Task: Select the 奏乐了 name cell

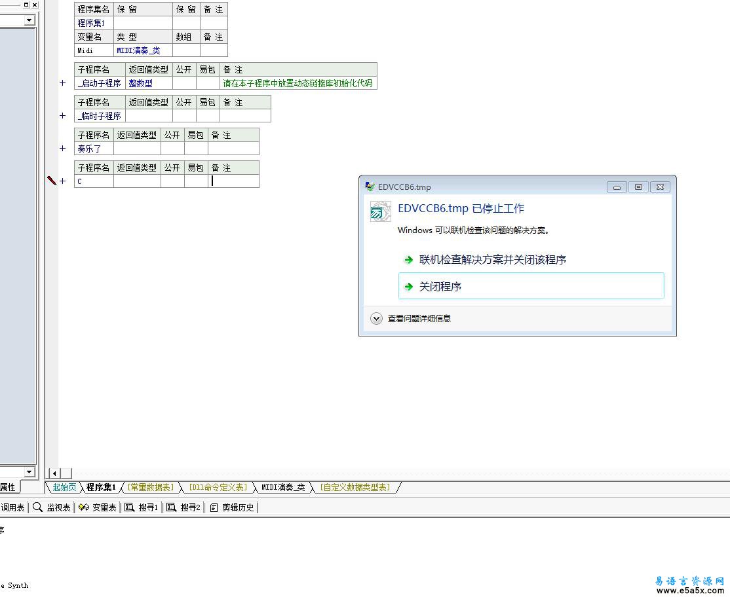Action: coord(94,149)
